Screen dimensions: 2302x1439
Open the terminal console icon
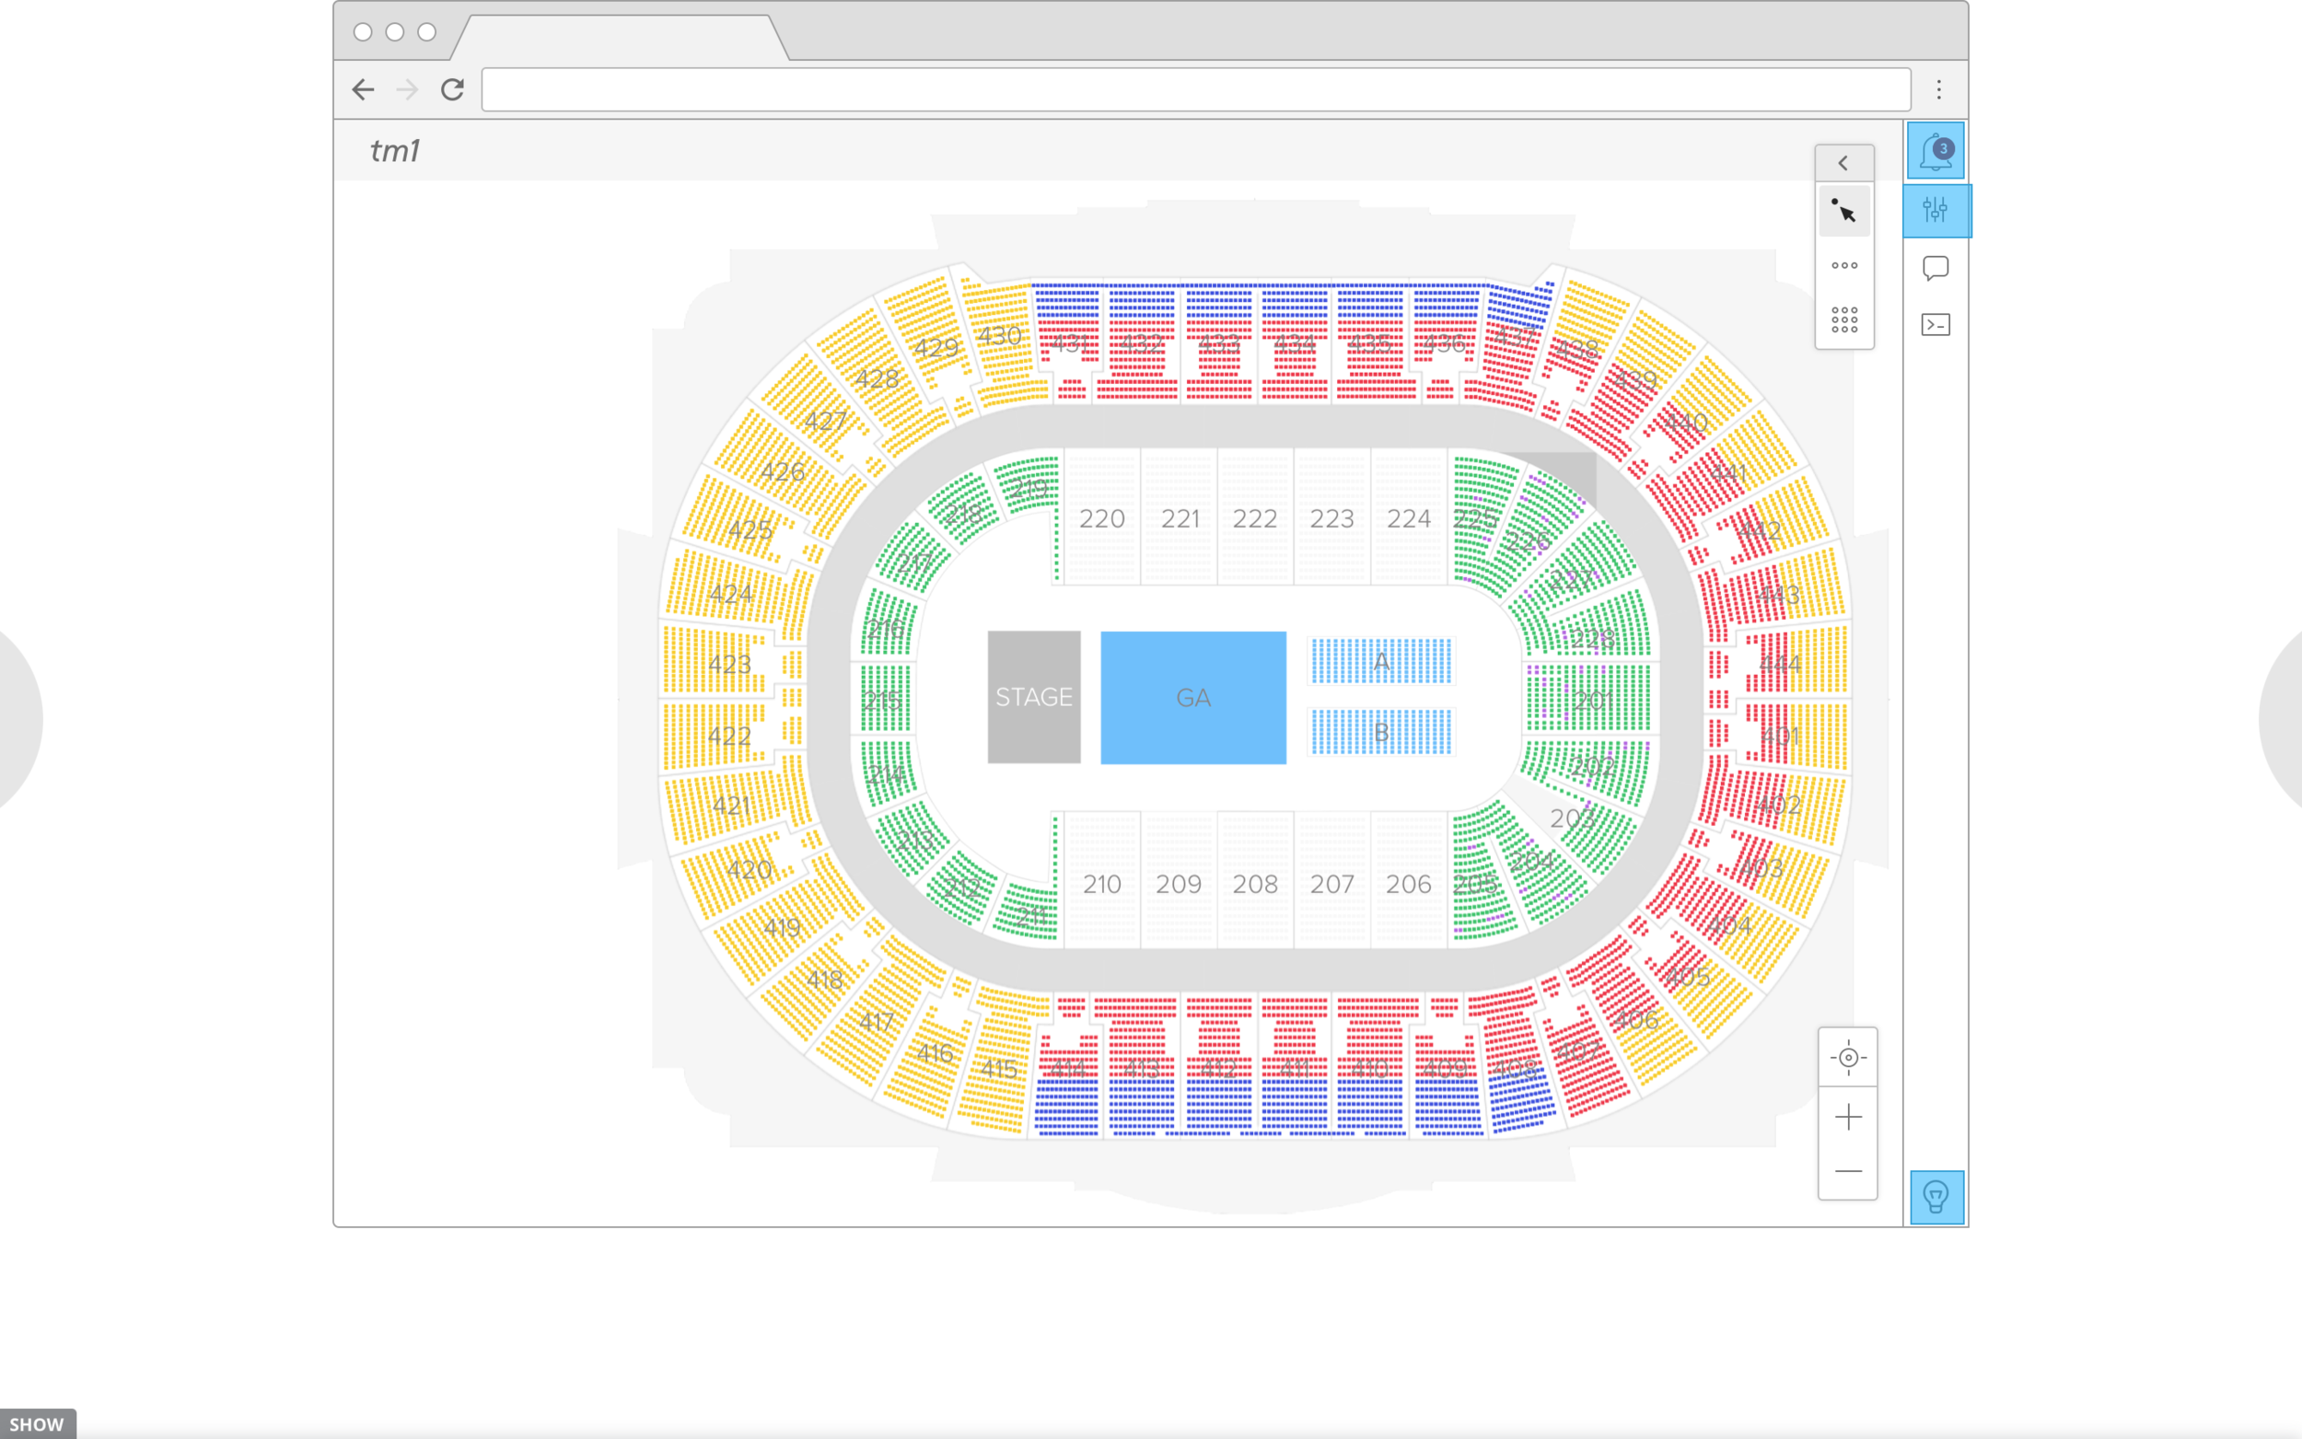(1935, 325)
